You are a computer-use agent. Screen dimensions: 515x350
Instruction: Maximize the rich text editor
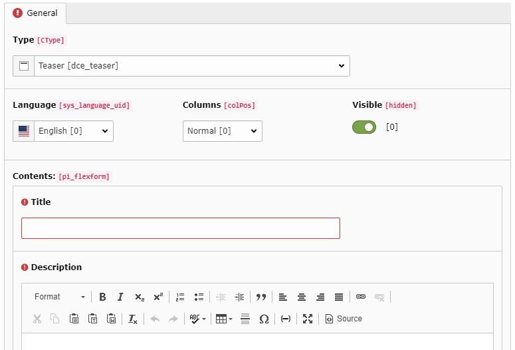pos(308,319)
